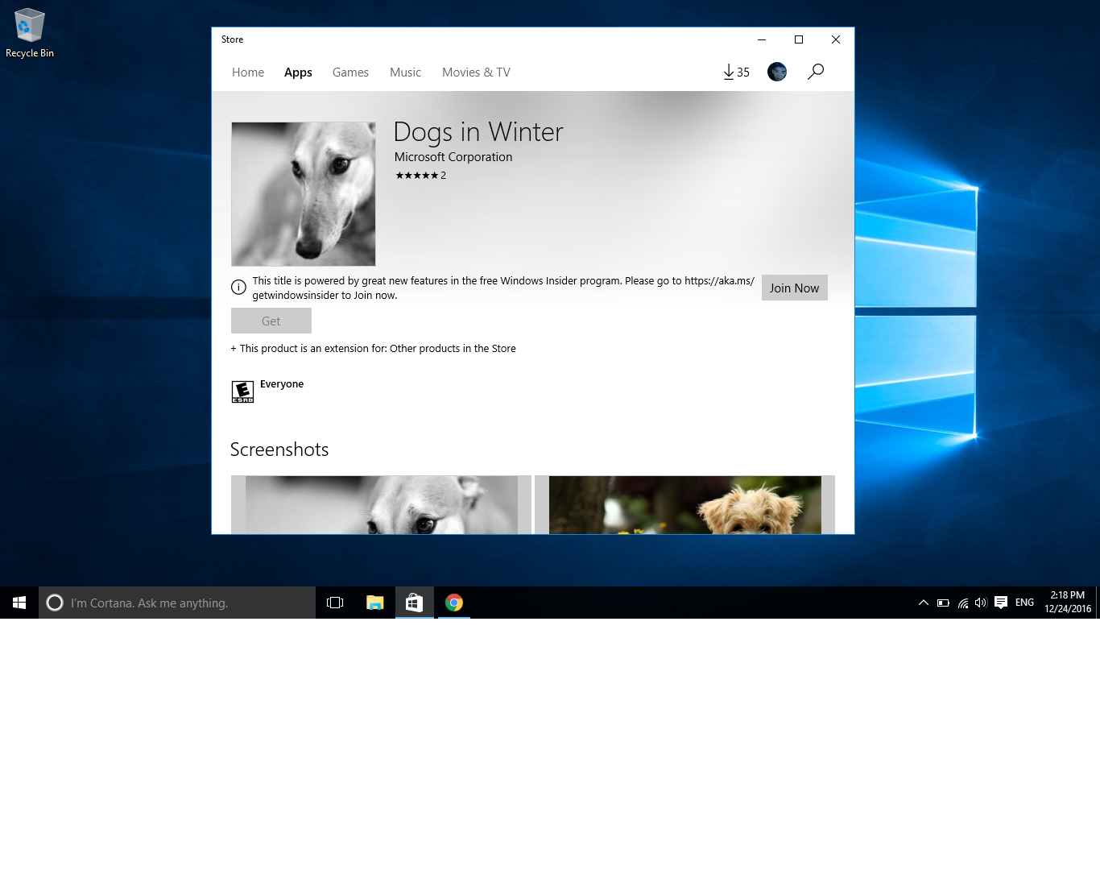Open the user account avatar menu
This screenshot has width=1100, height=870.
click(x=777, y=72)
